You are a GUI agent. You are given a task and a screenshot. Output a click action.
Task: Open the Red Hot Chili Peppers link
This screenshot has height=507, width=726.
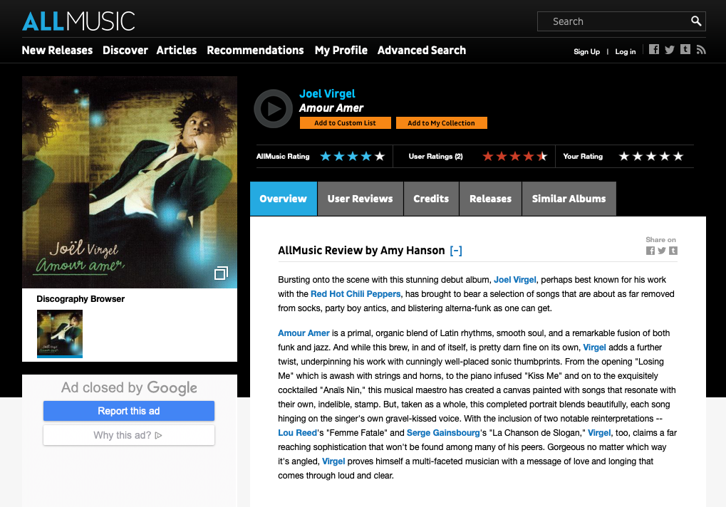point(356,294)
